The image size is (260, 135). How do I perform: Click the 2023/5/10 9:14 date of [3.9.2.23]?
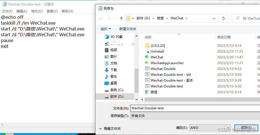pos(229,45)
